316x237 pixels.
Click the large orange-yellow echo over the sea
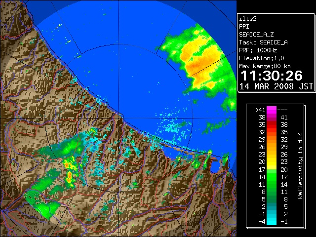tap(201, 63)
